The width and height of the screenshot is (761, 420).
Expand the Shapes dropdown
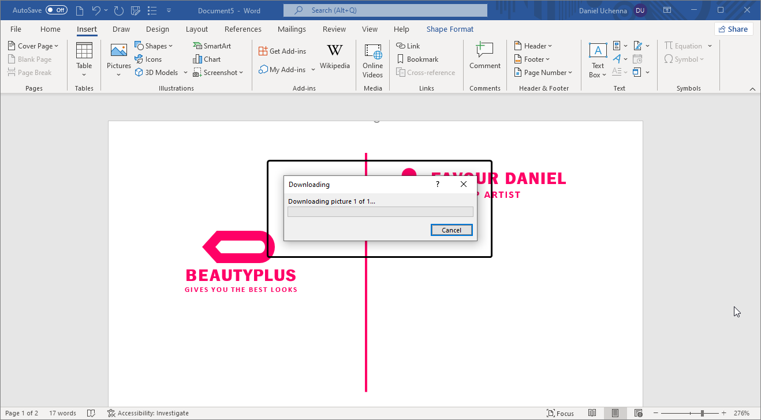[154, 46]
